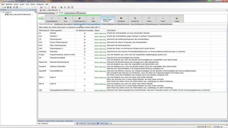Open Einstellung der Warnungslevel subtab

point(63,24)
